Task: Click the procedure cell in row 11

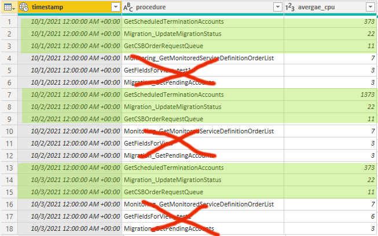Action: click(x=203, y=143)
